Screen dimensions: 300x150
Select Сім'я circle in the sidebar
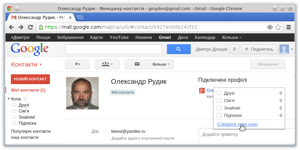[x=24, y=111]
